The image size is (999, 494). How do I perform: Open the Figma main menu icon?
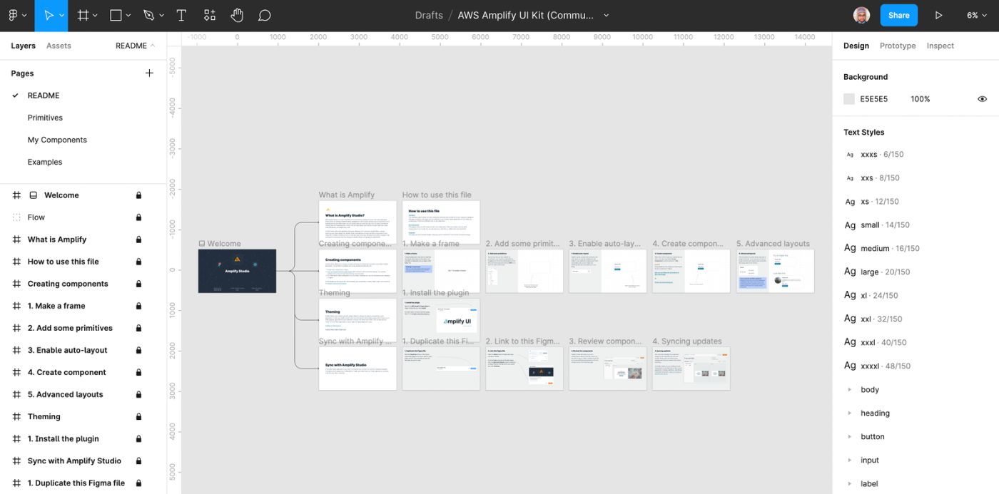(13, 15)
